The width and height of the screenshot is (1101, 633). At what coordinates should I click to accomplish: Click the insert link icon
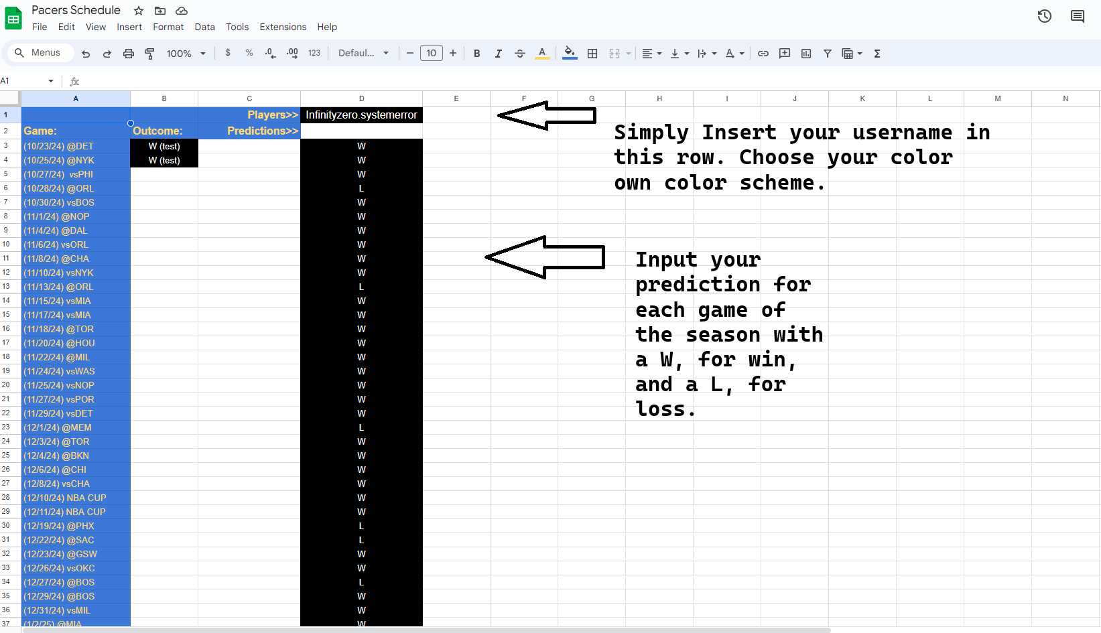763,54
